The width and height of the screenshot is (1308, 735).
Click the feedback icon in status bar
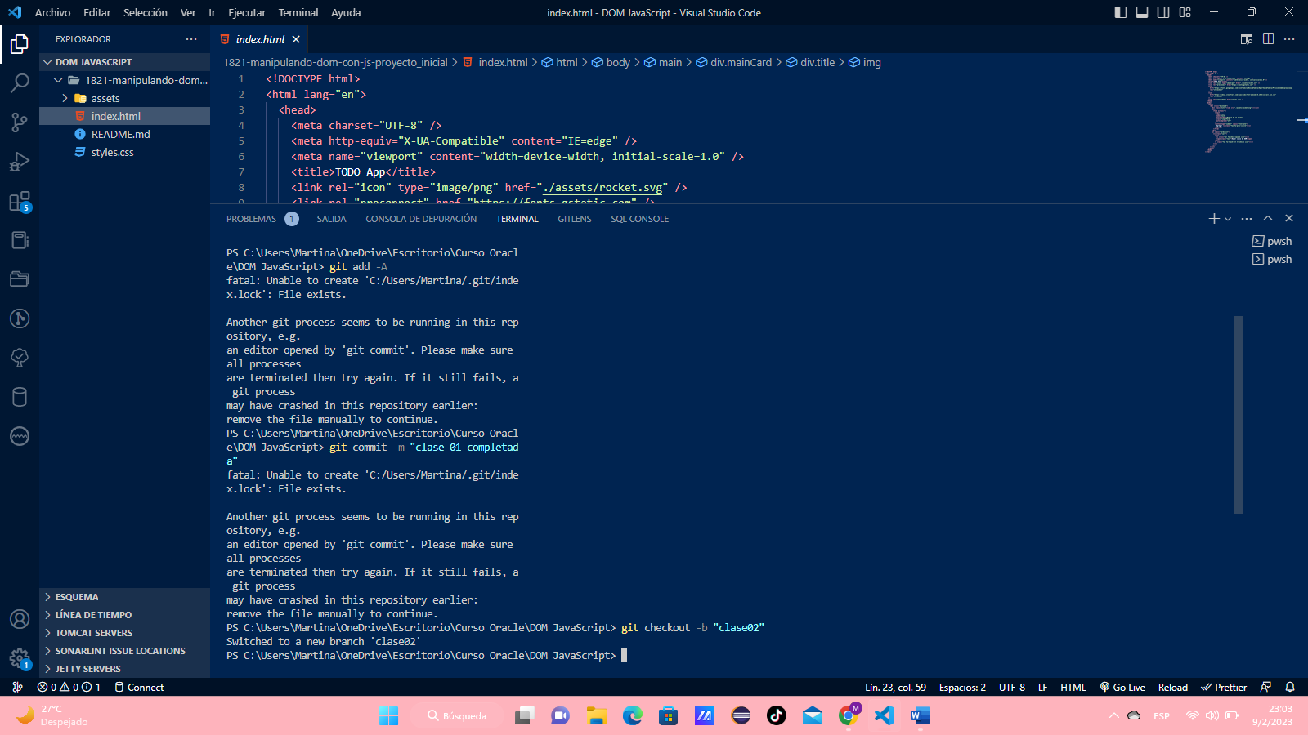tap(1265, 687)
